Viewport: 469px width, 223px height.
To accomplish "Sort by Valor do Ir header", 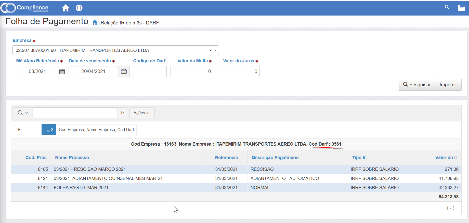I will 446,158.
